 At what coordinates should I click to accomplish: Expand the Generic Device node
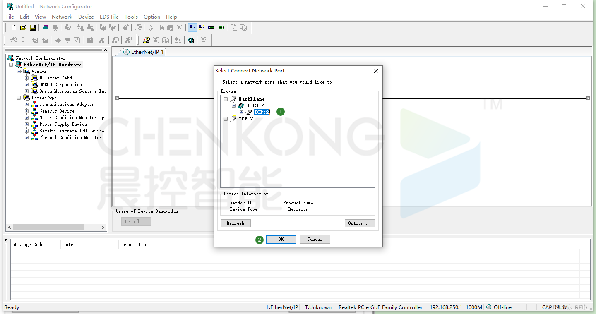coord(27,111)
